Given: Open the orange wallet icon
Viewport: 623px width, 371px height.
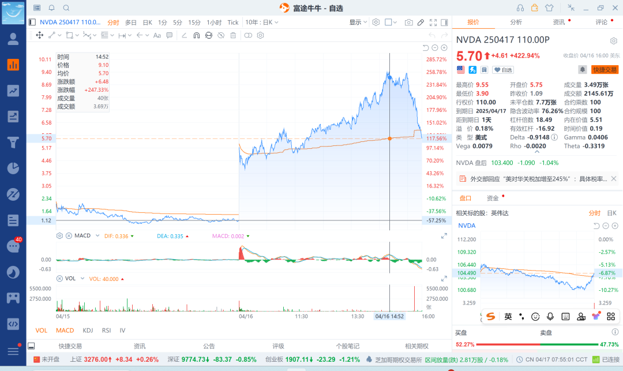Looking at the screenshot, I should tap(534, 8).
